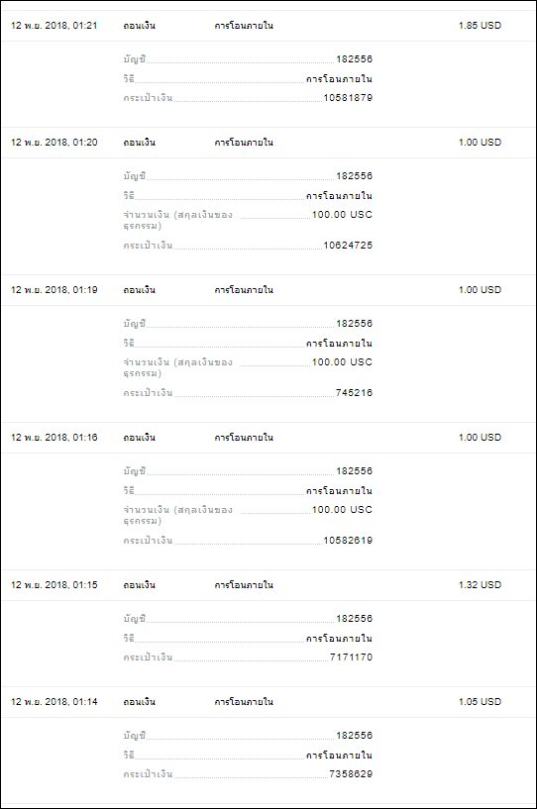Click 100.00 USC amount in 01:16 transaction
This screenshot has height=809, width=537.
pyautogui.click(x=342, y=509)
